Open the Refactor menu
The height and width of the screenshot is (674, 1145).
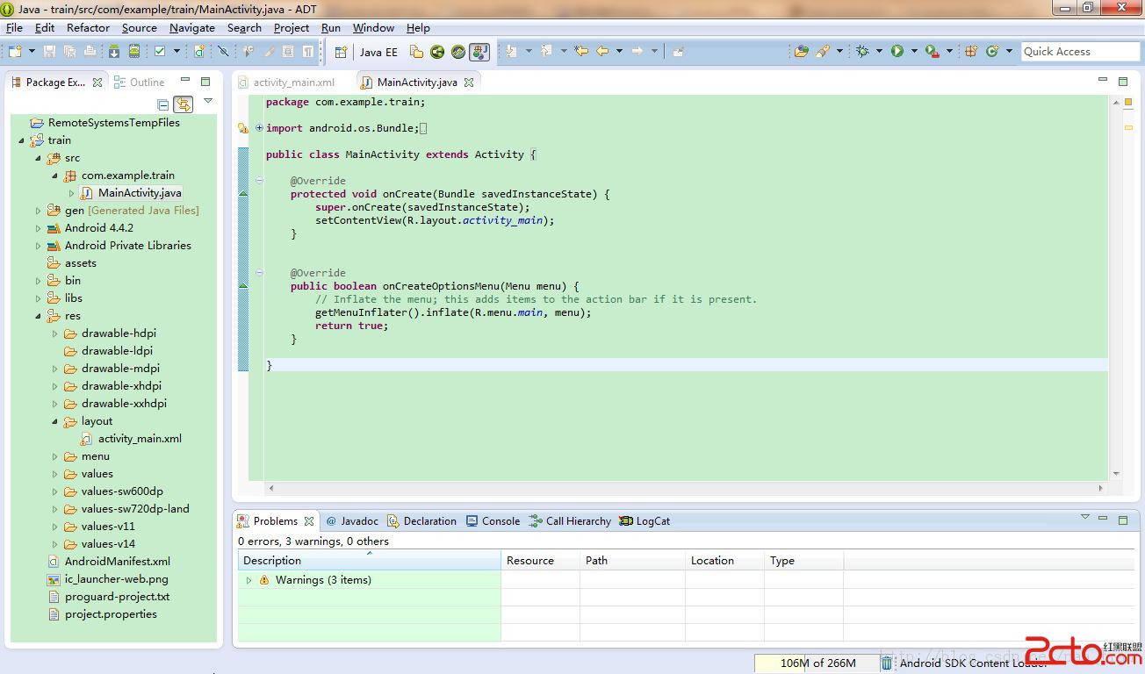pyautogui.click(x=88, y=27)
